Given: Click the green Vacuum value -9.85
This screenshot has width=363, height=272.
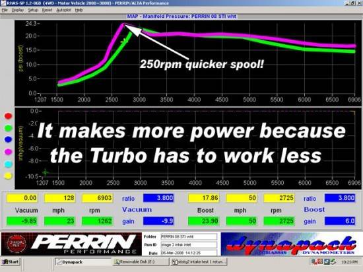Looking at the screenshot, I should point(22,221).
